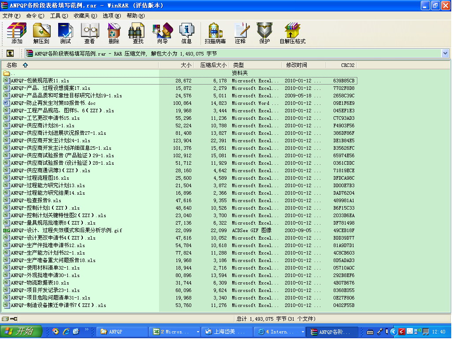Sort by the 类型 column header

click(x=256, y=65)
